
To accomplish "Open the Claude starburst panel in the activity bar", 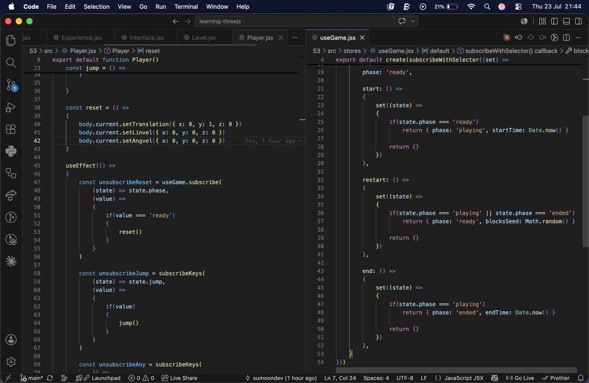I will tap(11, 261).
